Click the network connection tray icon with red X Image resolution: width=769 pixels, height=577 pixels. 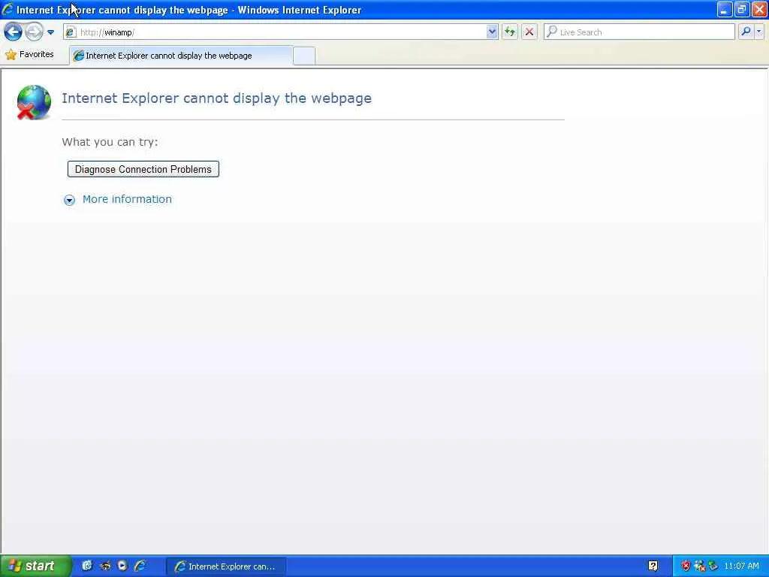[700, 566]
